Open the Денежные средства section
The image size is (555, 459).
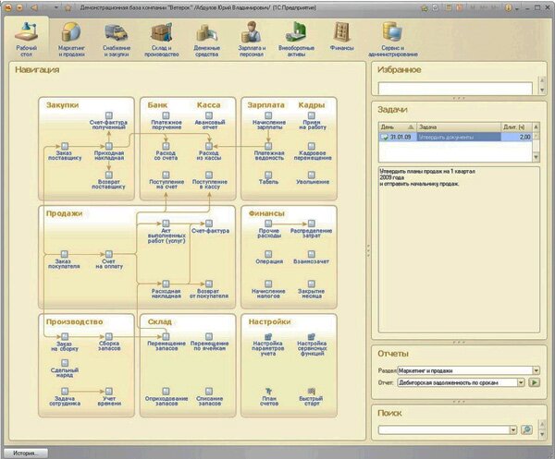[x=206, y=39]
